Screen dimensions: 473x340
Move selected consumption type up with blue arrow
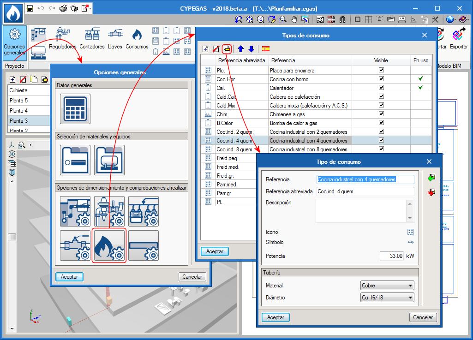coord(240,49)
